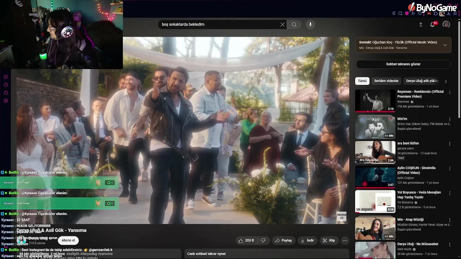
Task: Dislike the video with thumbs down
Action: tap(263, 240)
